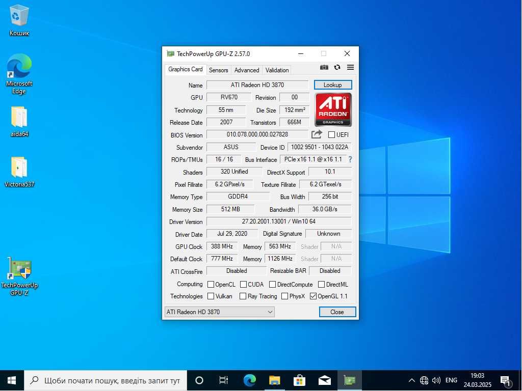Toggle the DirectCompute checkbox
This screenshot has width=522, height=391.
272,285
